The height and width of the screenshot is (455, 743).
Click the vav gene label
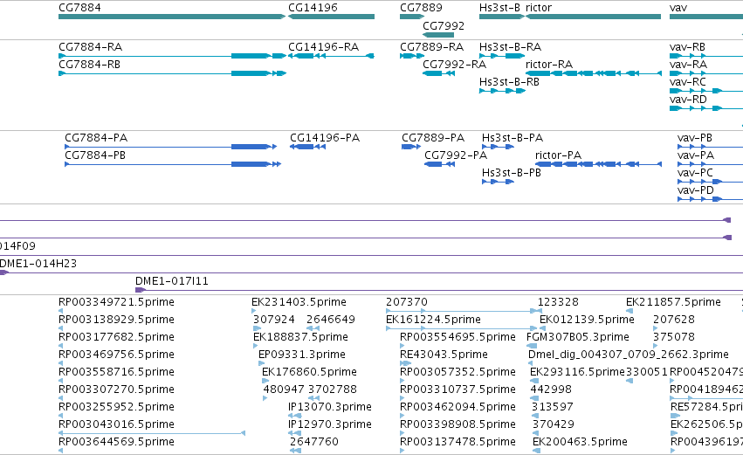click(x=678, y=8)
